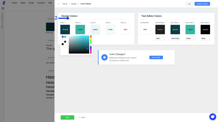This screenshot has width=218, height=122.
Task: Click the Poppins font link in background
Action: [49, 45]
